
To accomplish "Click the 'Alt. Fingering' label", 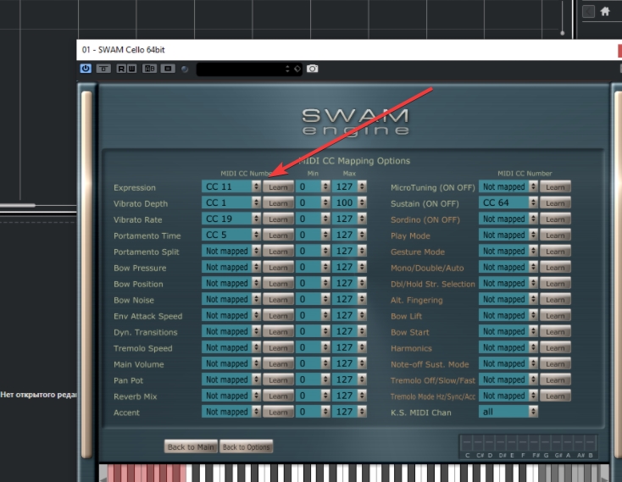I will 417,300.
